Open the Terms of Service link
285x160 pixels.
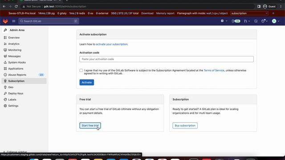214,70
